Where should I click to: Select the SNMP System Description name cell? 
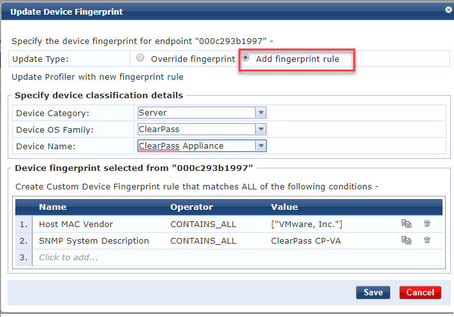coord(94,241)
